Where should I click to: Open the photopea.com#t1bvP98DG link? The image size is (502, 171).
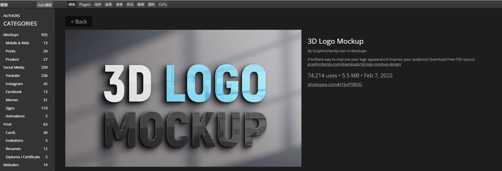[335, 85]
